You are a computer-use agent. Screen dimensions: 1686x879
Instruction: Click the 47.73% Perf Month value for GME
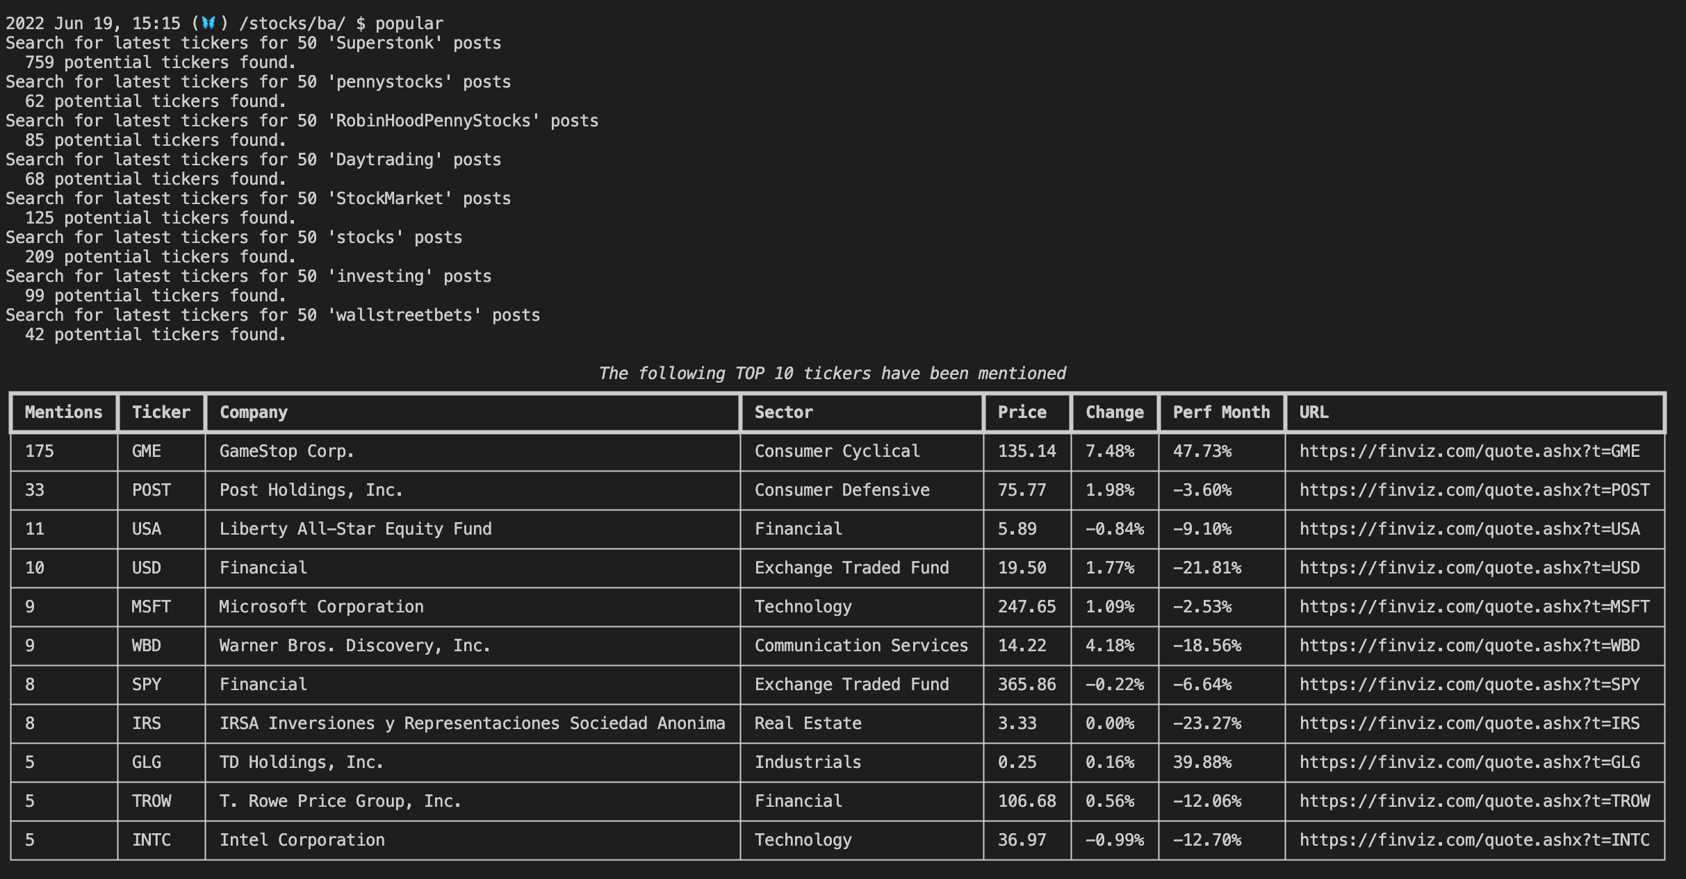click(1202, 451)
